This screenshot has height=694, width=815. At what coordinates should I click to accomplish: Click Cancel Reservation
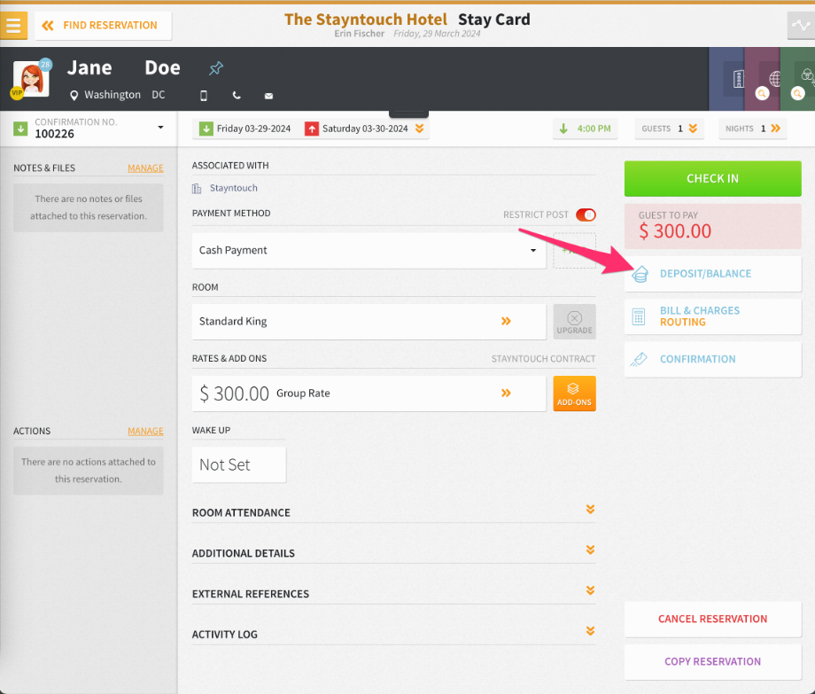(x=712, y=620)
